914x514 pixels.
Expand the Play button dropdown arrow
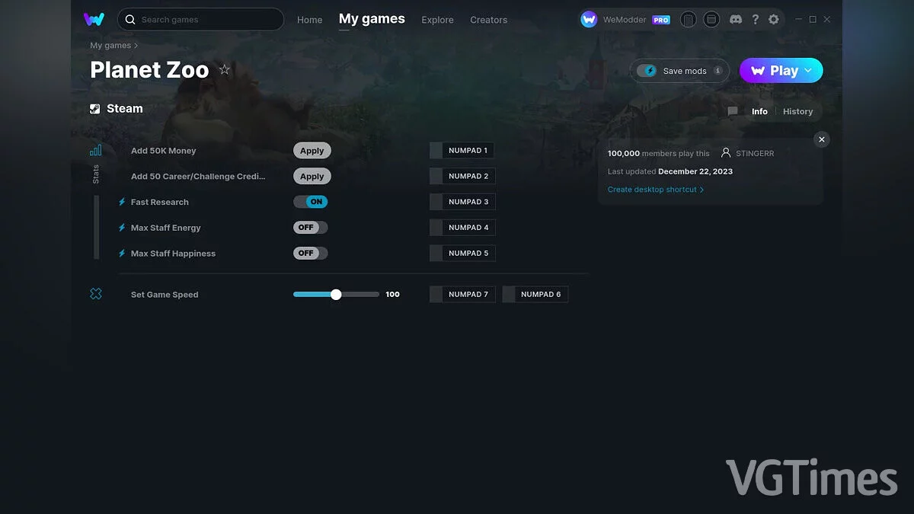tap(808, 71)
